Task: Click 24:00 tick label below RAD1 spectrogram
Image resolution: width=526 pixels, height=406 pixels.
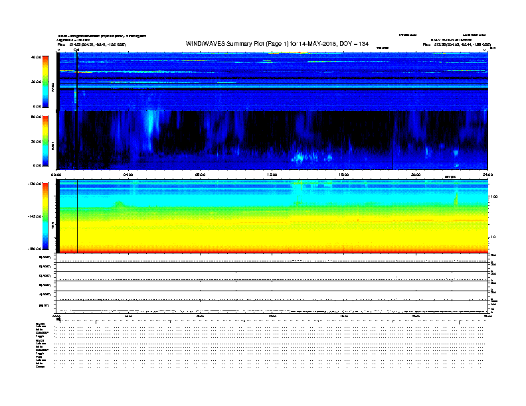Action: pos(487,174)
